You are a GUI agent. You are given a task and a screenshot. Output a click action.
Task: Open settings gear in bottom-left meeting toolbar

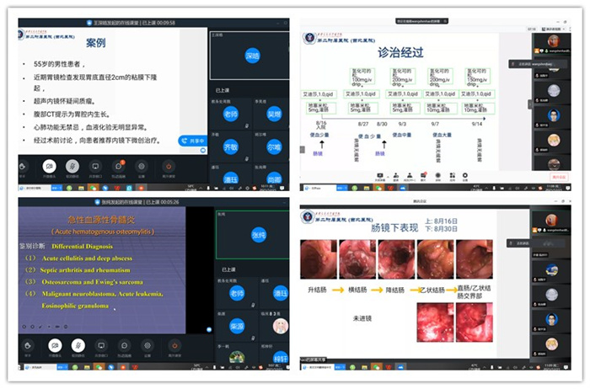click(x=147, y=344)
